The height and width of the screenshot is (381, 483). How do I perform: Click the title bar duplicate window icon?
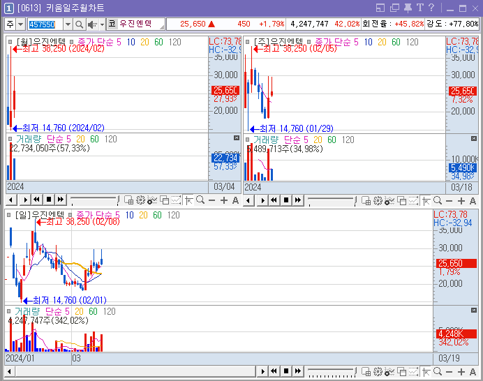pos(394,8)
